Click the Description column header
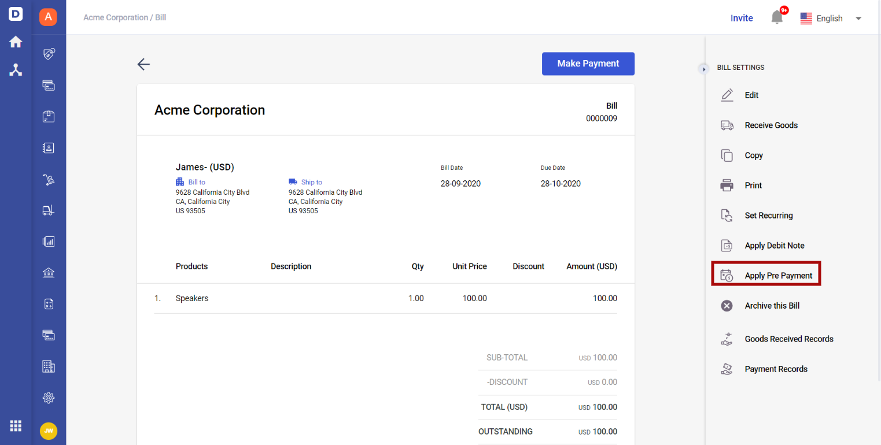881x445 pixels. (x=291, y=266)
